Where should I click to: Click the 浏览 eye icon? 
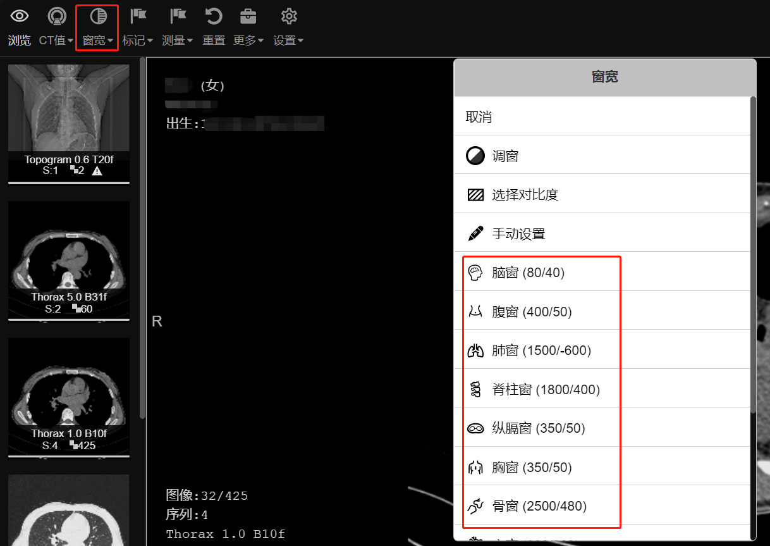point(20,16)
